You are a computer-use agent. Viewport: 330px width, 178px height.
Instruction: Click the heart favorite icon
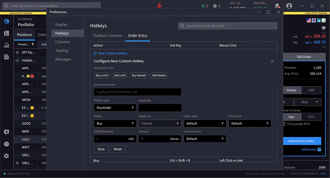323,28
